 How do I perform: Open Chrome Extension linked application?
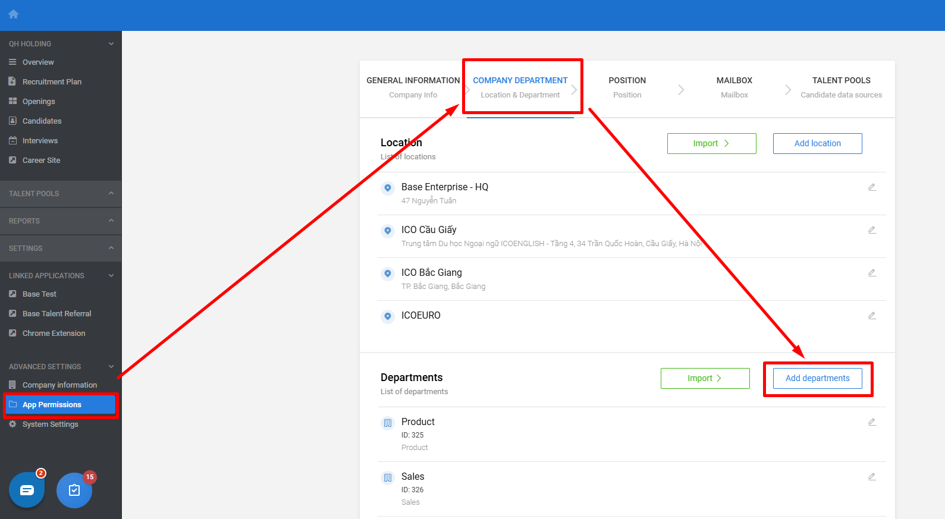54,333
